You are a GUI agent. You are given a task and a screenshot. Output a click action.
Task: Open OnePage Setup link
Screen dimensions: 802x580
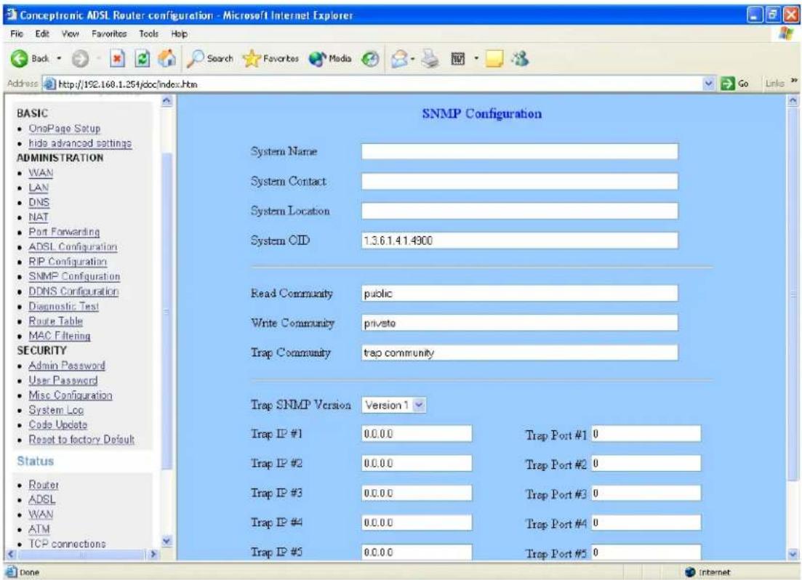65,129
